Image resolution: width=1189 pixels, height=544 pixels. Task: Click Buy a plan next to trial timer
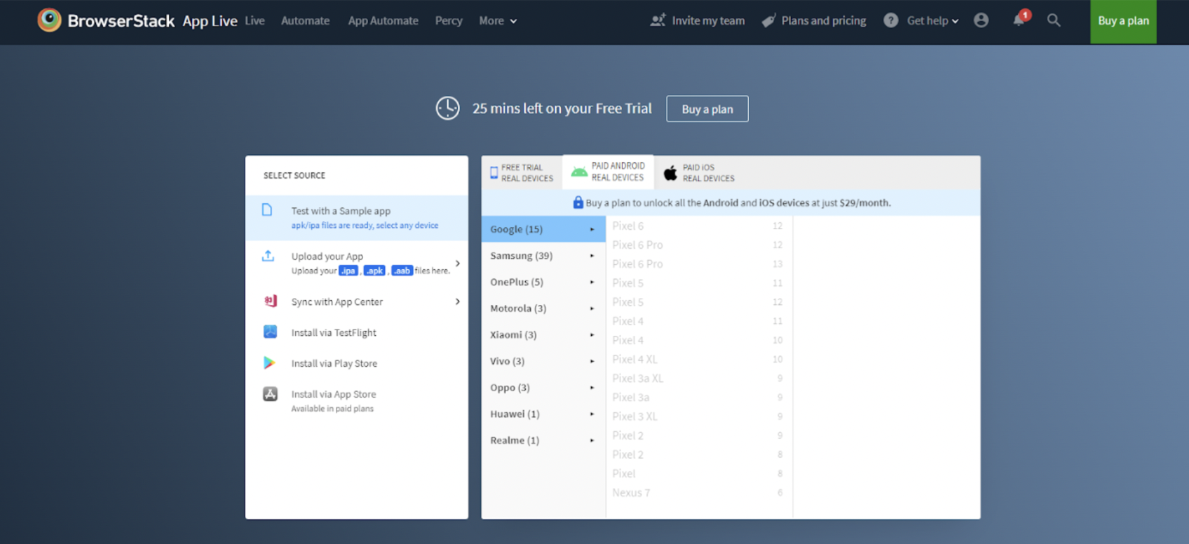click(x=707, y=109)
